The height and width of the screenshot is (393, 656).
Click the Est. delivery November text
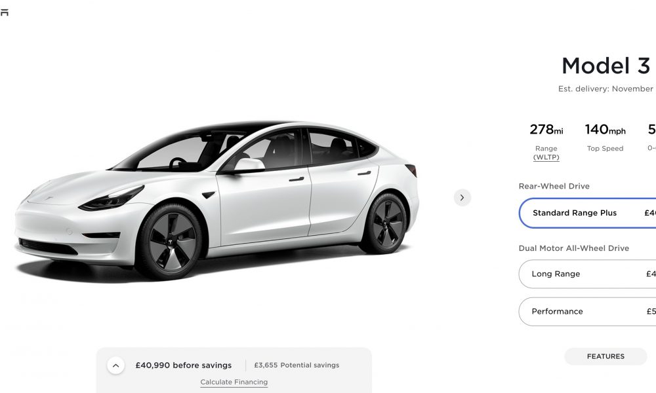[x=607, y=88]
